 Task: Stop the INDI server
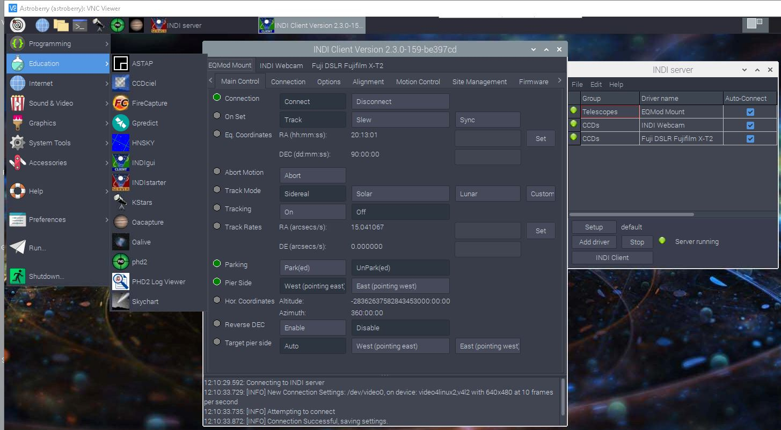[637, 242]
